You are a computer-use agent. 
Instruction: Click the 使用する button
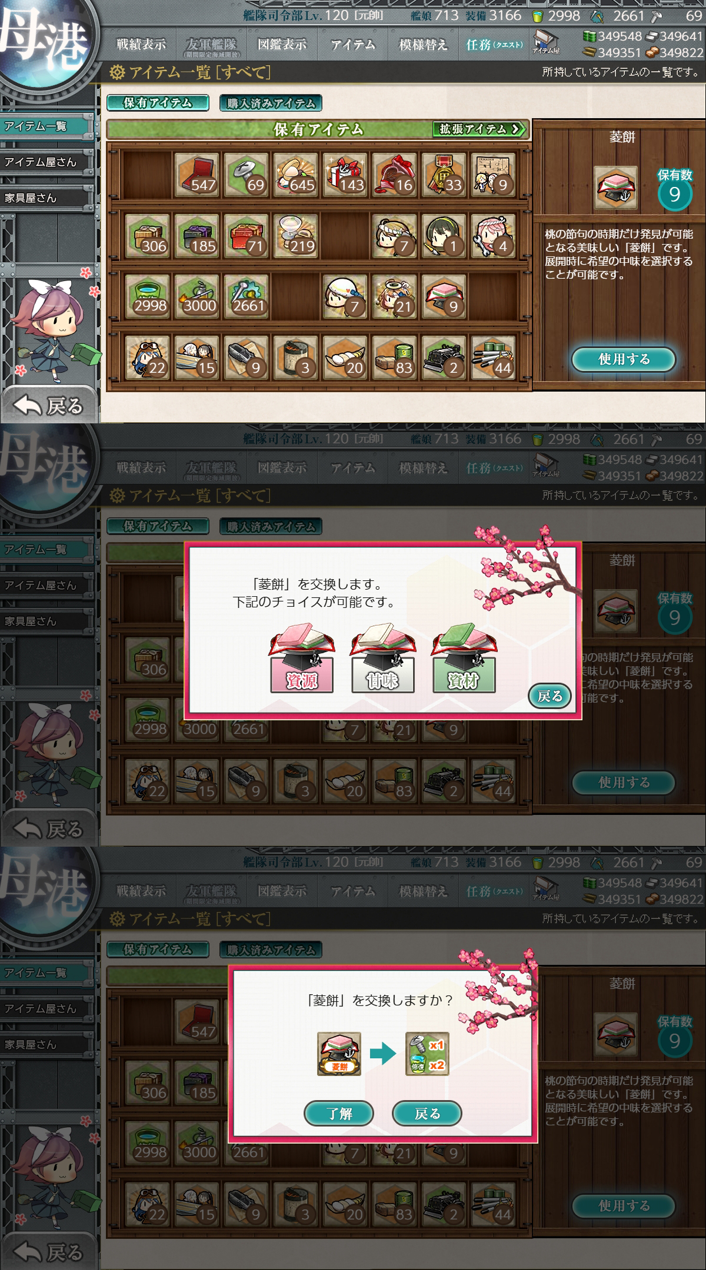pyautogui.click(x=624, y=359)
